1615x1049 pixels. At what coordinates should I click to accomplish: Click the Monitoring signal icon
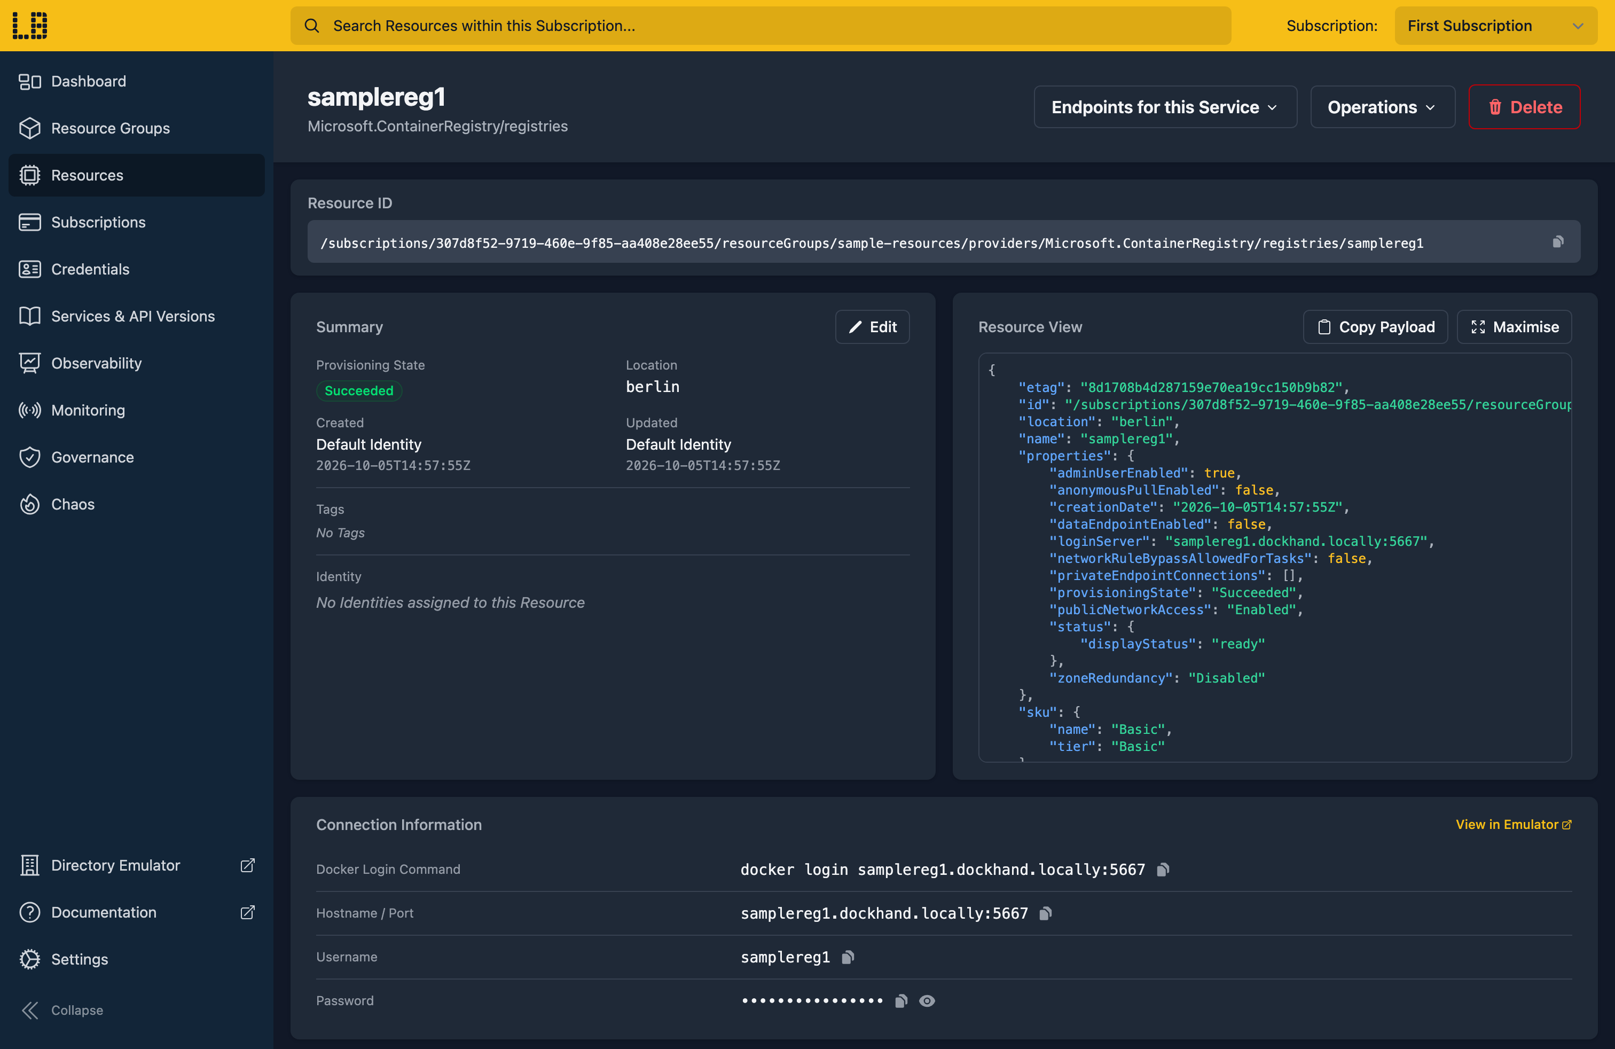pos(30,410)
